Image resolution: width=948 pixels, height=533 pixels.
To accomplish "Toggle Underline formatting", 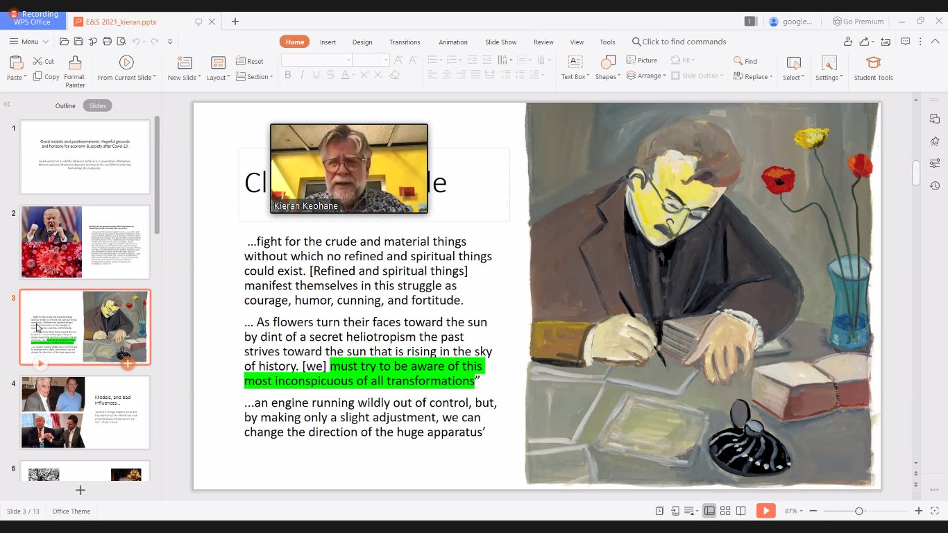I will pyautogui.click(x=316, y=75).
